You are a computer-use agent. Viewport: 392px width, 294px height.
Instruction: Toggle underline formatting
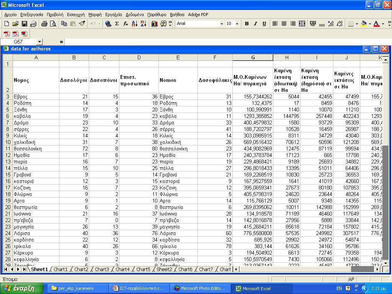point(264,24)
